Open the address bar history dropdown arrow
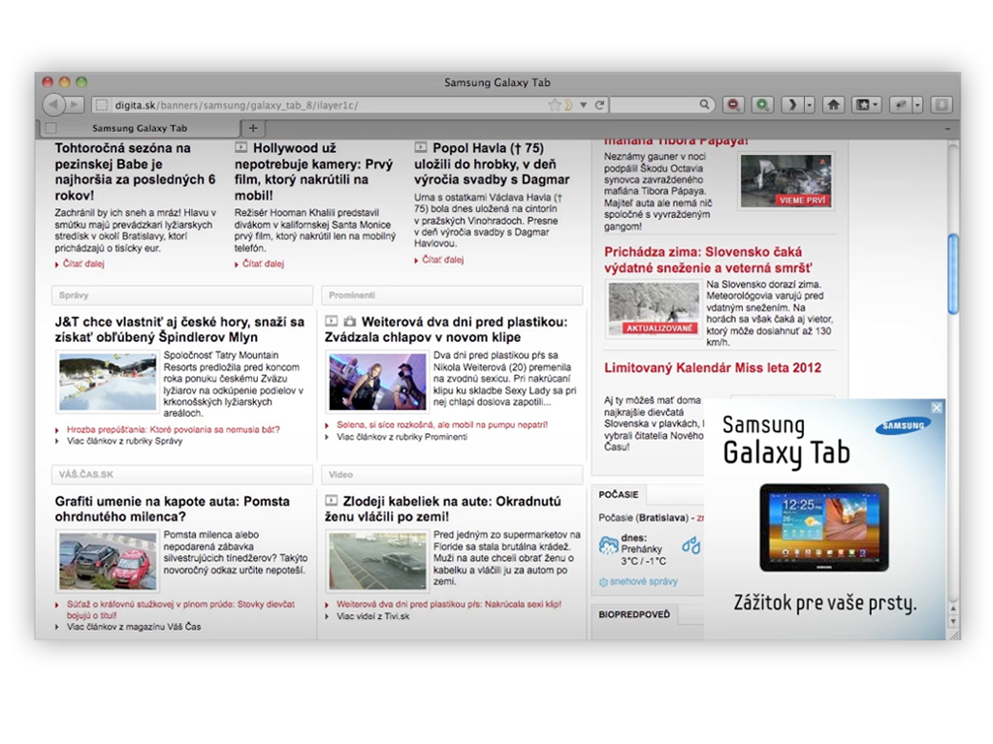993x744 pixels. pyautogui.click(x=583, y=105)
